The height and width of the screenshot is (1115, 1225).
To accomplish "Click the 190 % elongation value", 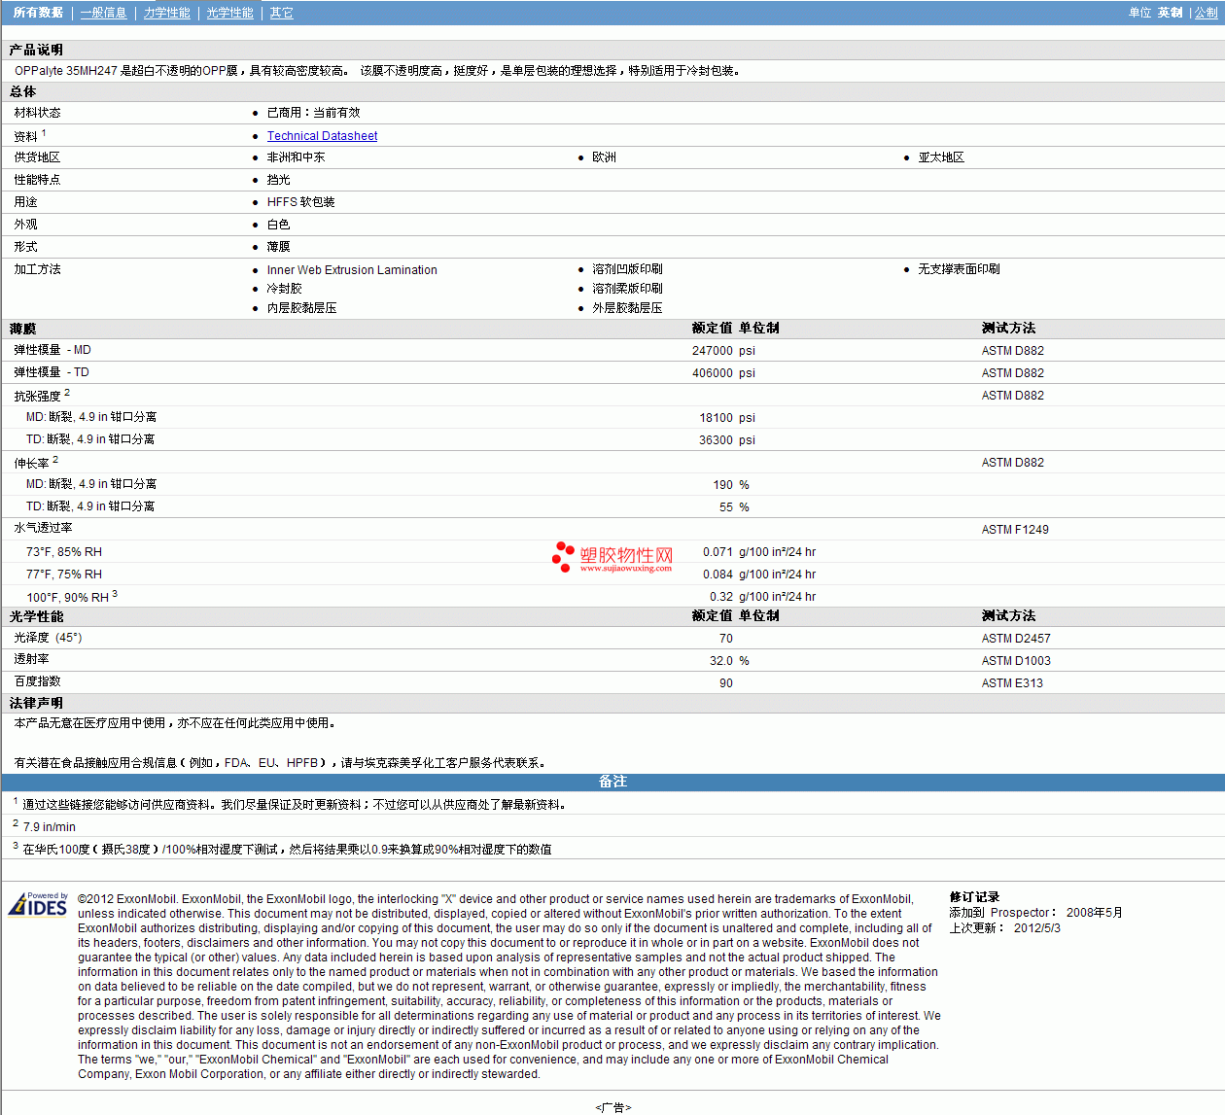I will coord(731,485).
